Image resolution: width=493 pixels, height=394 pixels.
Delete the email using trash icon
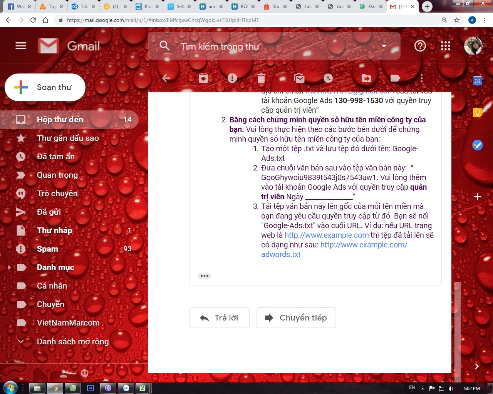point(261,78)
